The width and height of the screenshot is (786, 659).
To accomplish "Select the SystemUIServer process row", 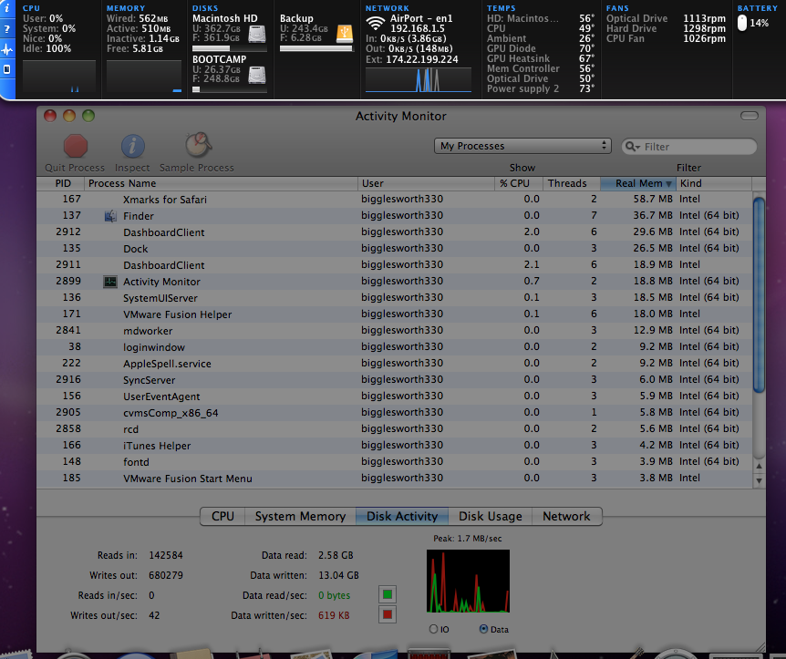I will [395, 298].
